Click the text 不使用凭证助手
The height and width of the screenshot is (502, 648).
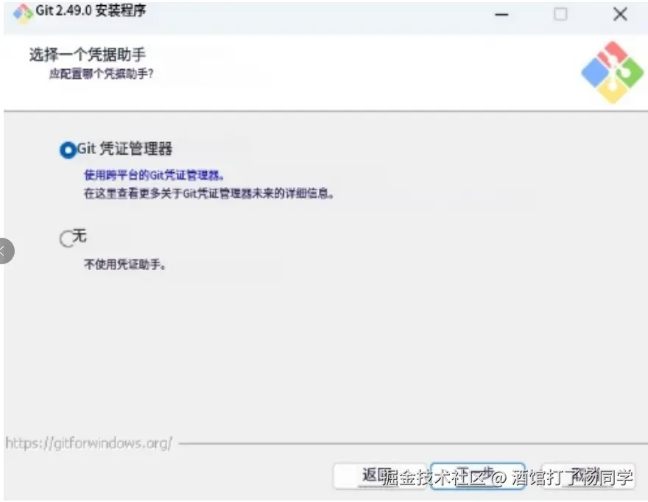pos(124,264)
